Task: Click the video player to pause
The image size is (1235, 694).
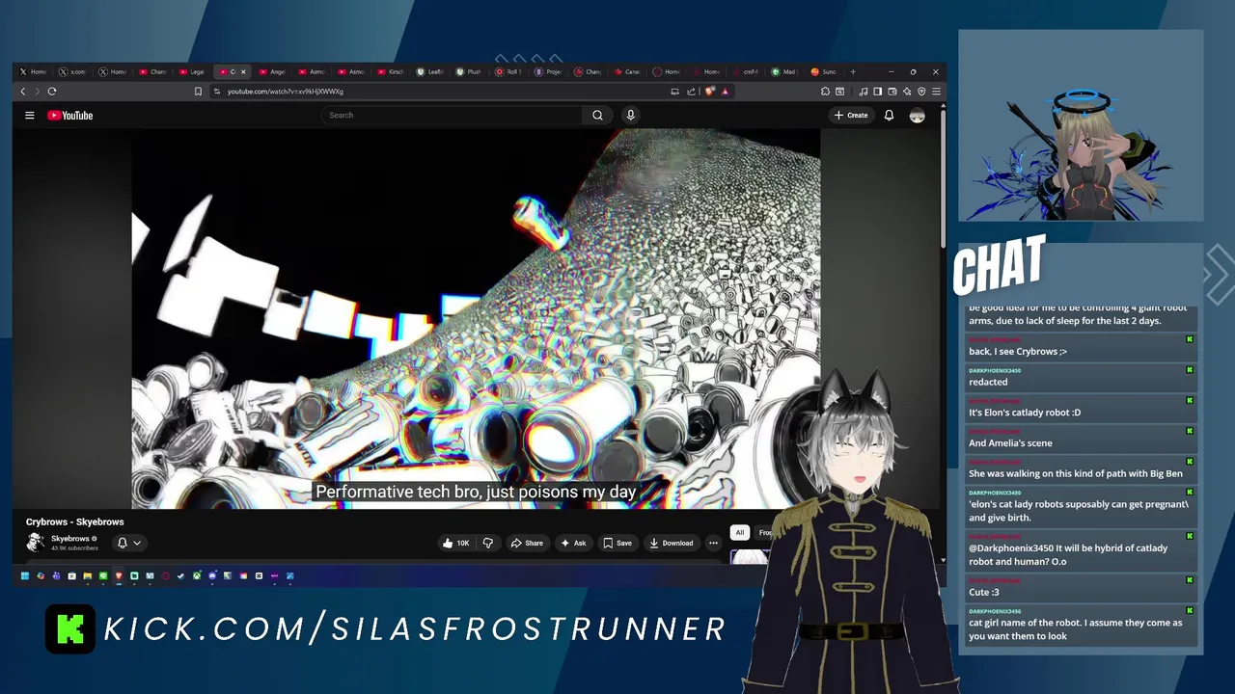Action: click(x=476, y=318)
